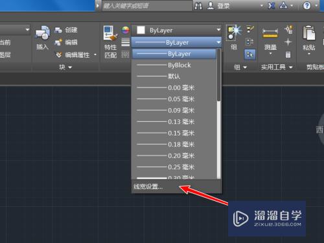The image size is (324, 243).
Task: Open the Autodesk Exchange X icon
Action: click(272, 6)
